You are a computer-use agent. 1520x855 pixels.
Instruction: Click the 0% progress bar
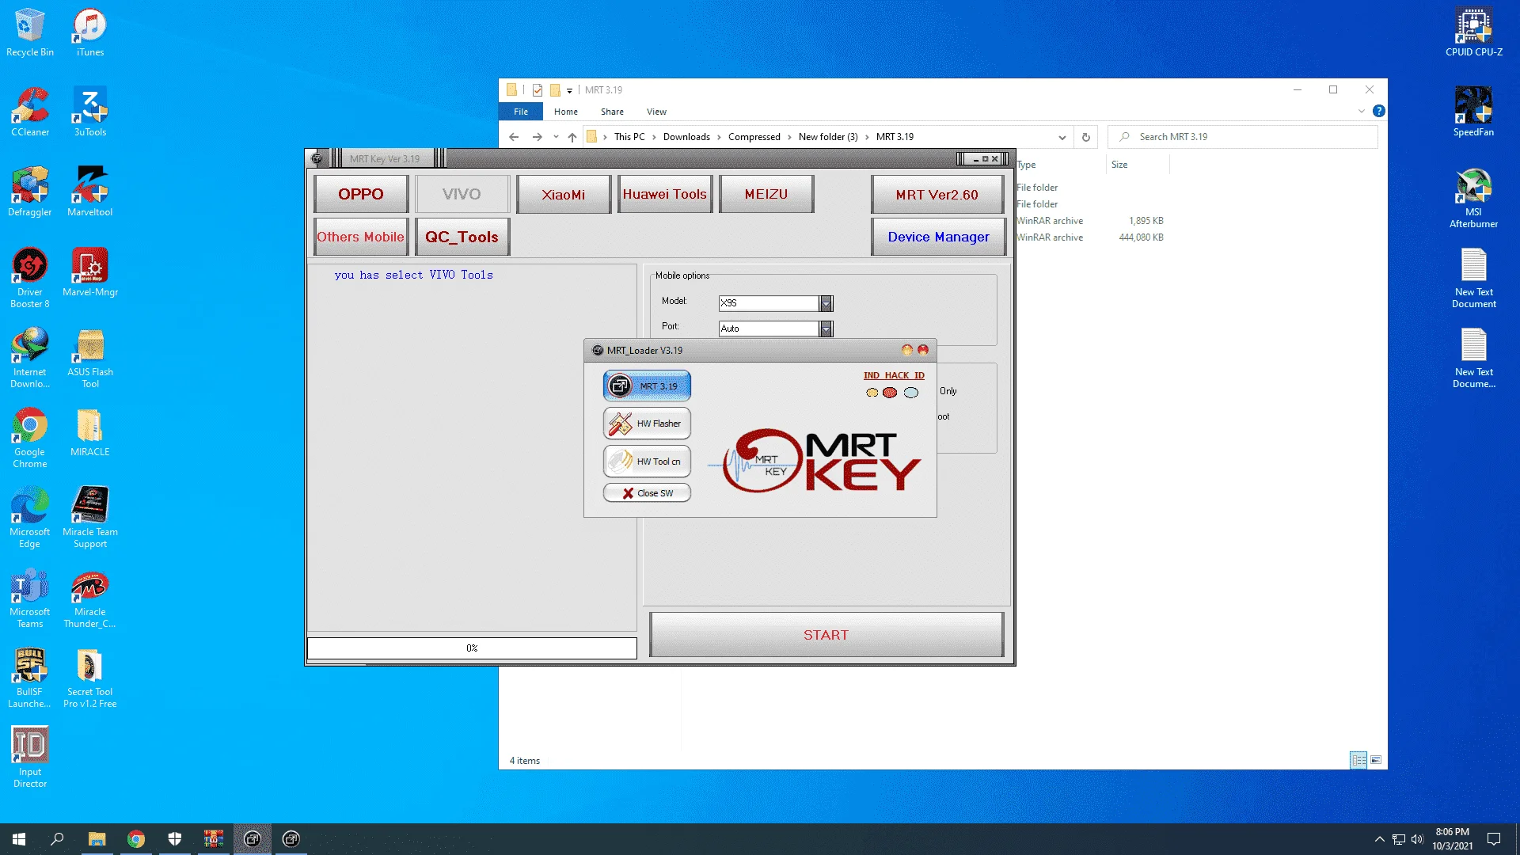tap(472, 648)
